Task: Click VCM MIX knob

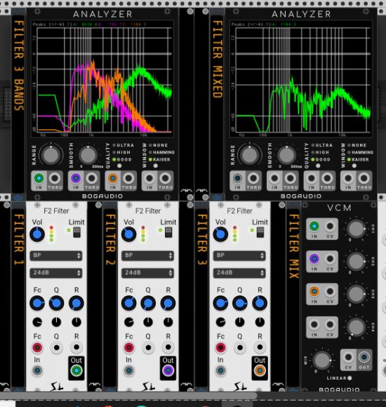Action: click(322, 361)
